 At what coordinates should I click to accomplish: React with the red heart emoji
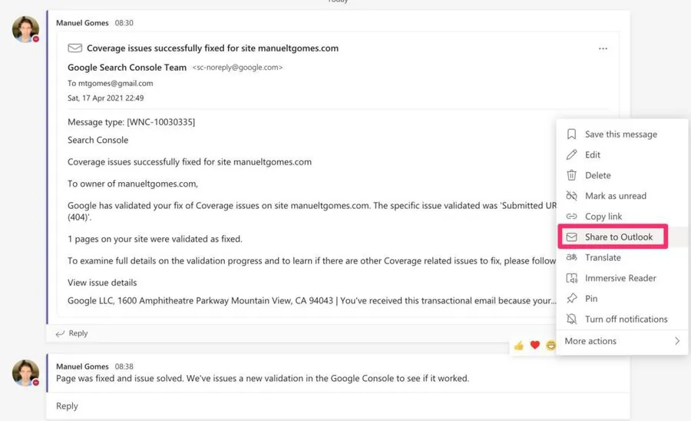(x=535, y=346)
